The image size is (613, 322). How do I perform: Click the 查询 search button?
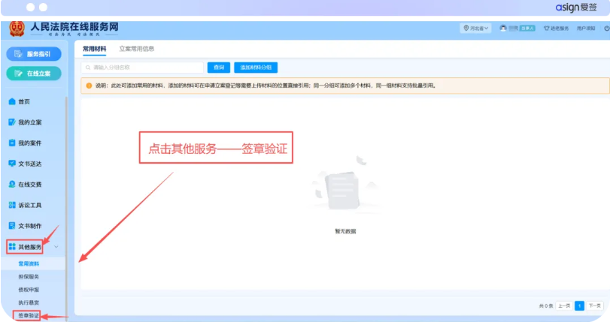click(x=218, y=68)
